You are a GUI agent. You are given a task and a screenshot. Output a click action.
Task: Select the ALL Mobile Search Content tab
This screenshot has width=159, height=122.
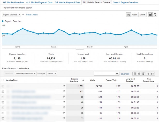tap(96, 2)
